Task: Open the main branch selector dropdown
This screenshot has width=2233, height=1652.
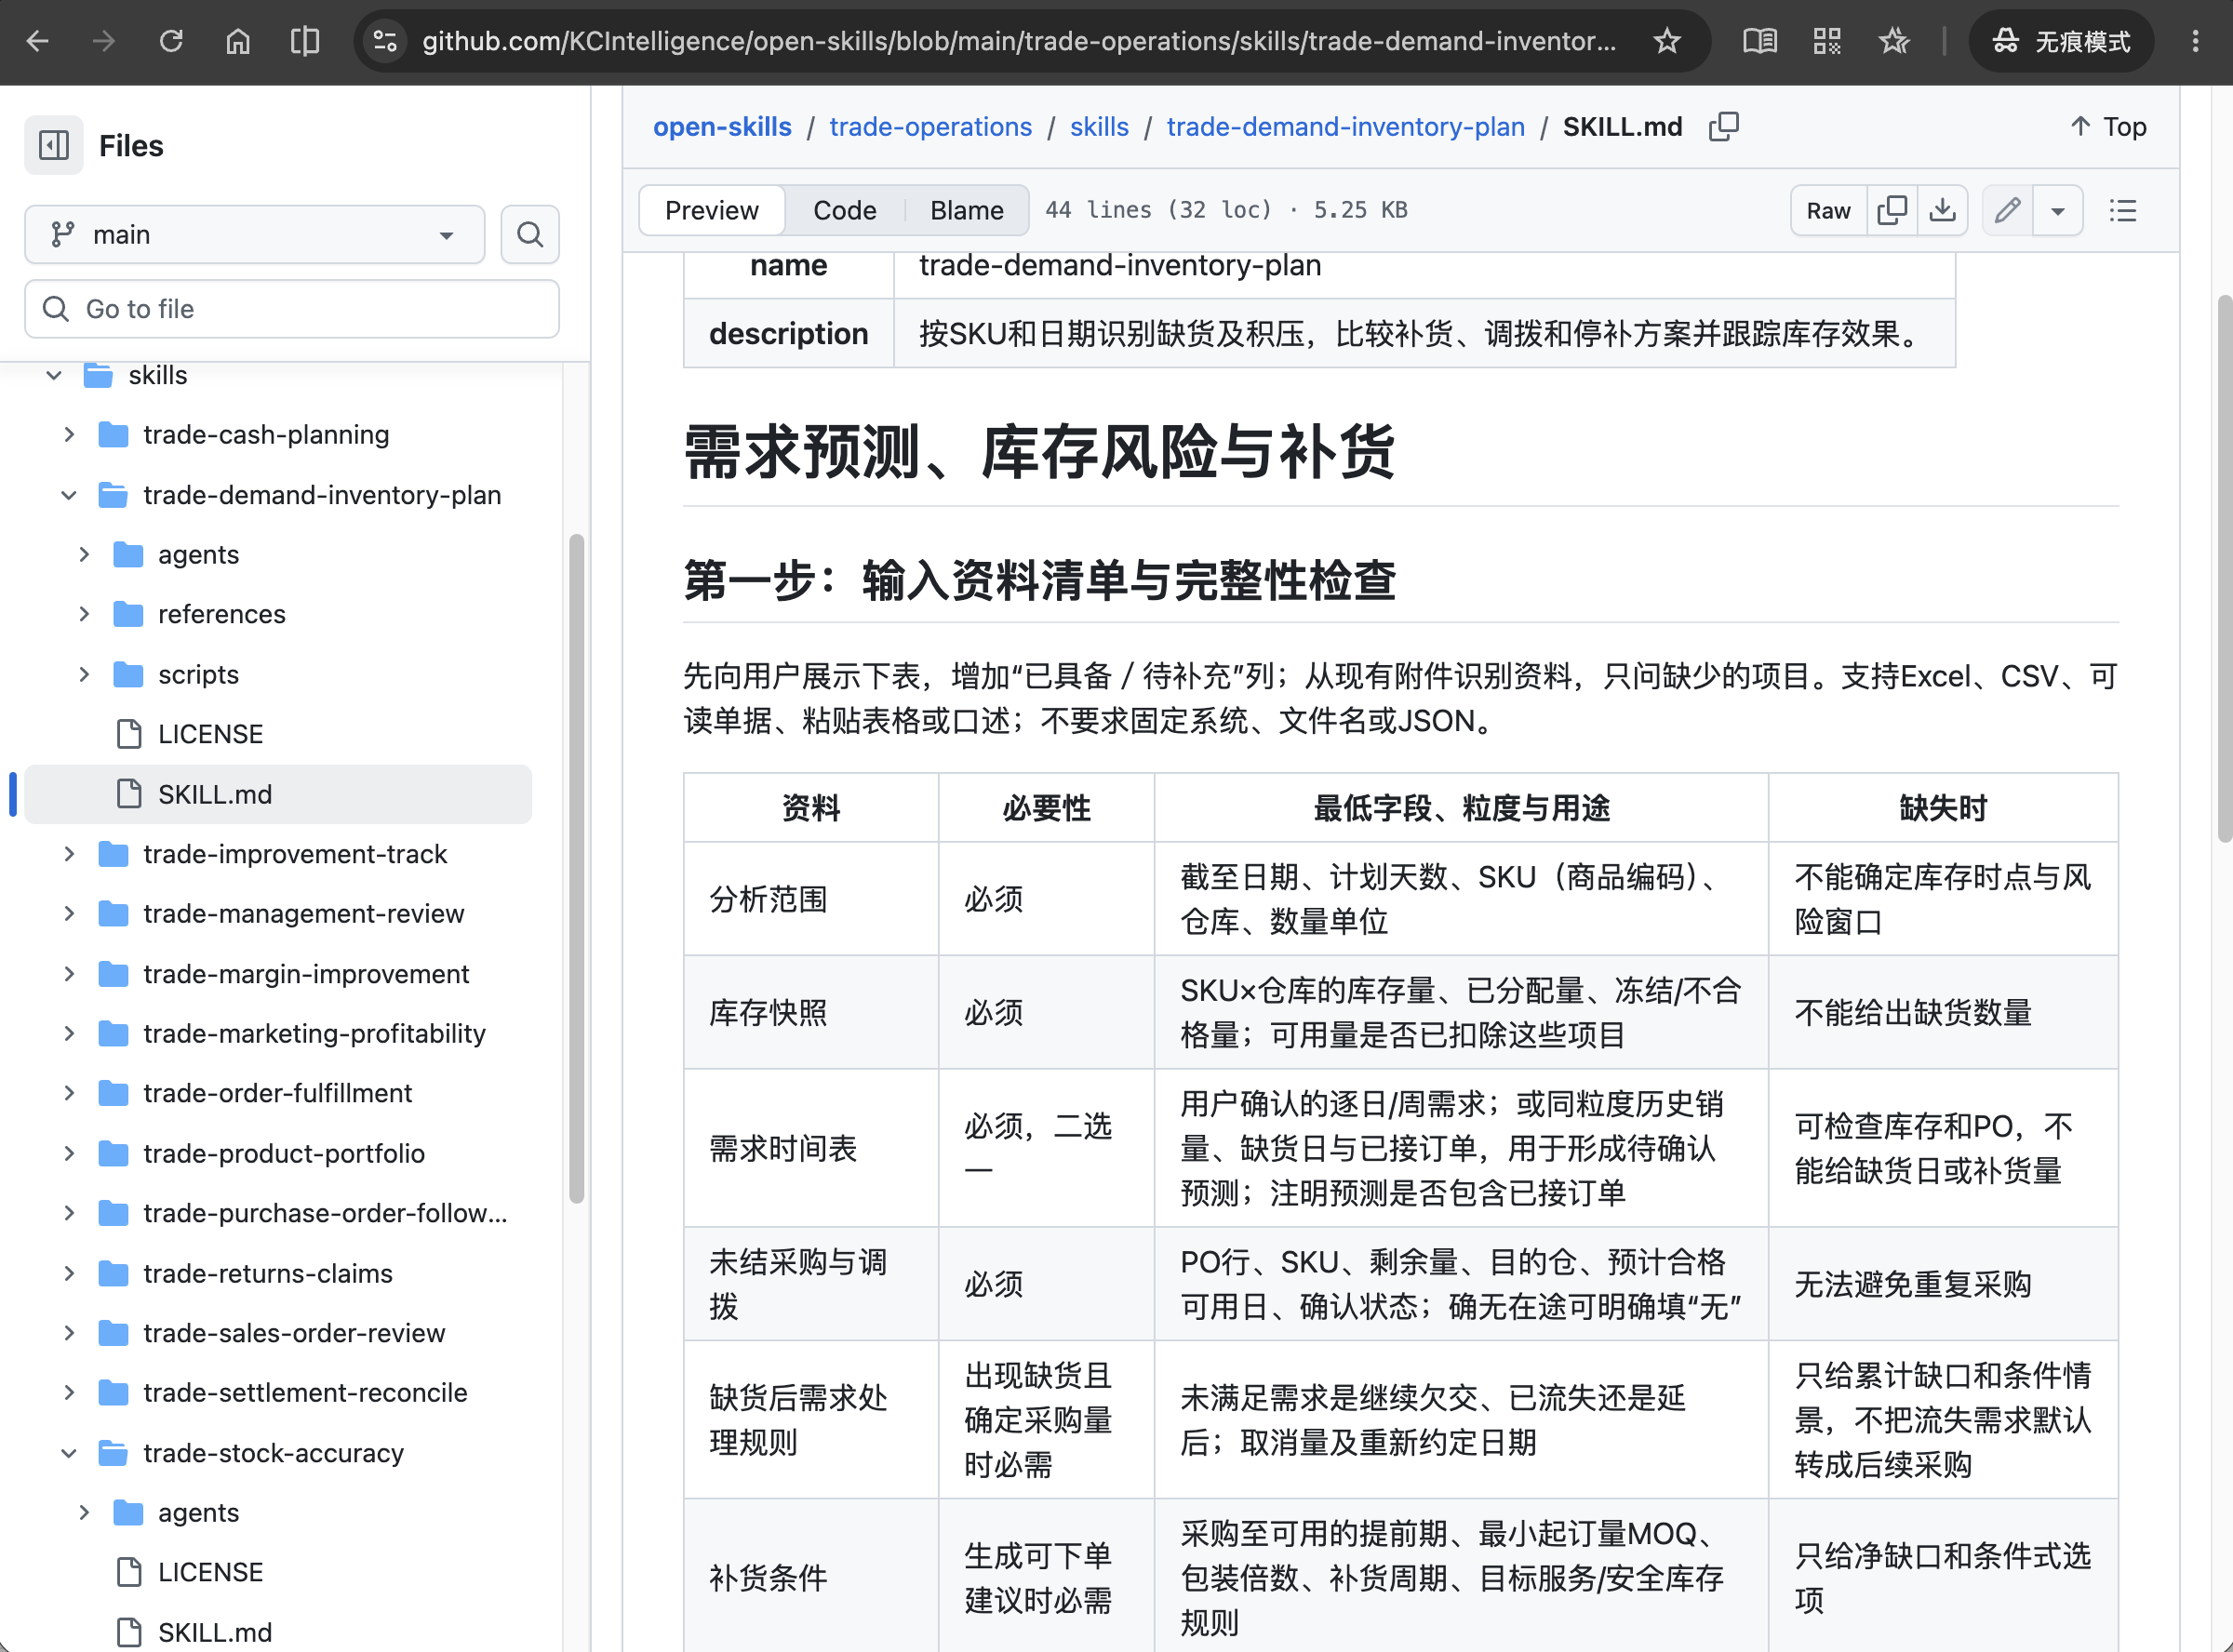Action: (255, 234)
